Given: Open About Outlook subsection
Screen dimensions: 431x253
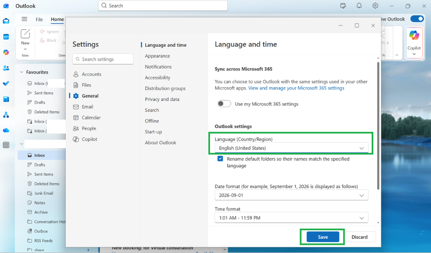Looking at the screenshot, I should [160, 142].
